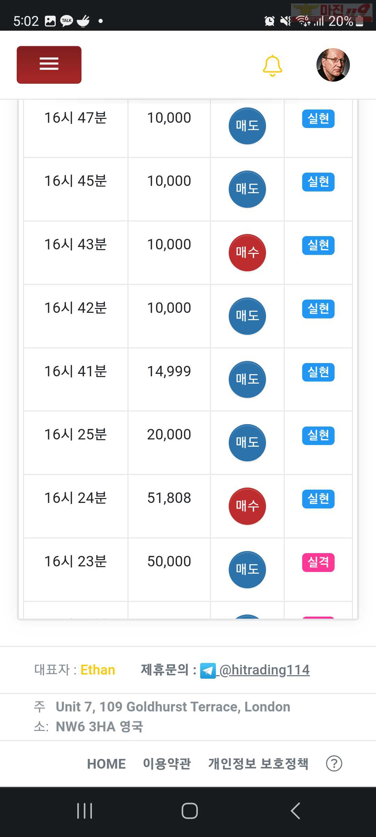Open 개인정보 보호정책 footer link
The height and width of the screenshot is (837, 376).
click(x=258, y=764)
